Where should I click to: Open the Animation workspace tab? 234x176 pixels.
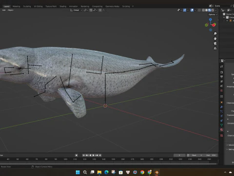(74, 6)
